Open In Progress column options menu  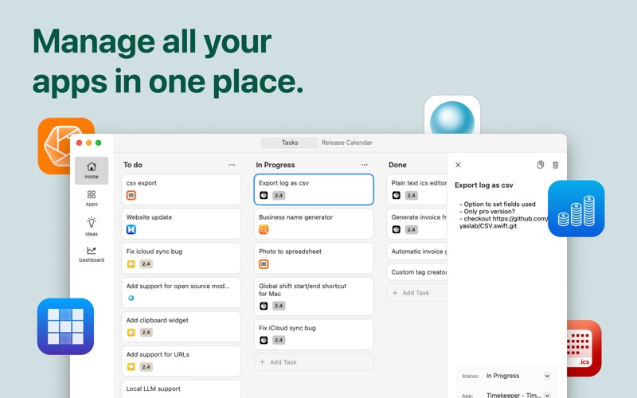pos(364,165)
